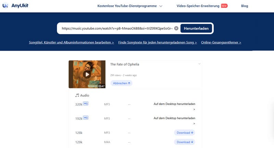Play the video thumbnail preview

[x=87, y=74]
